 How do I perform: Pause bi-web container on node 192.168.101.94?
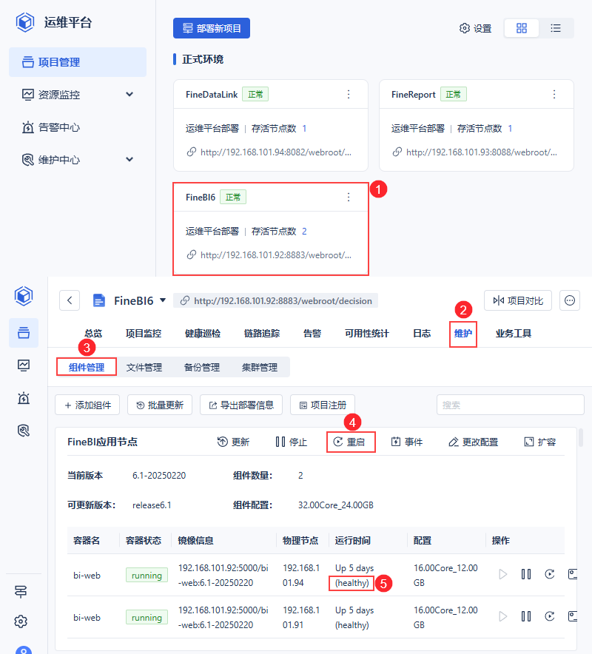tap(526, 574)
